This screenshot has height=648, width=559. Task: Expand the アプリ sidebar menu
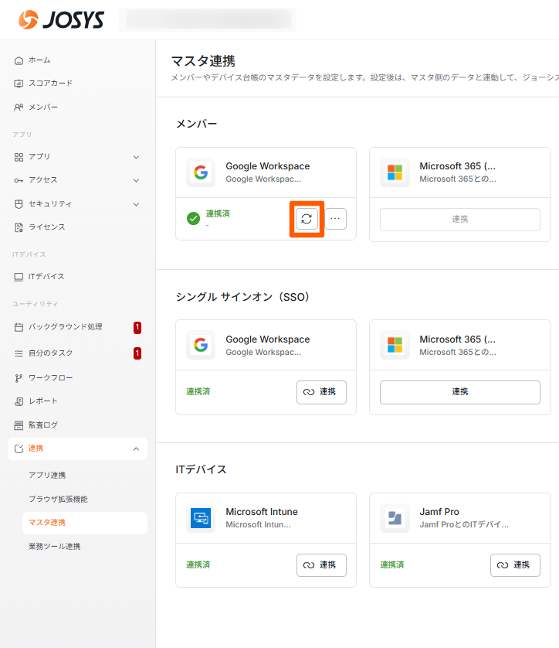136,157
